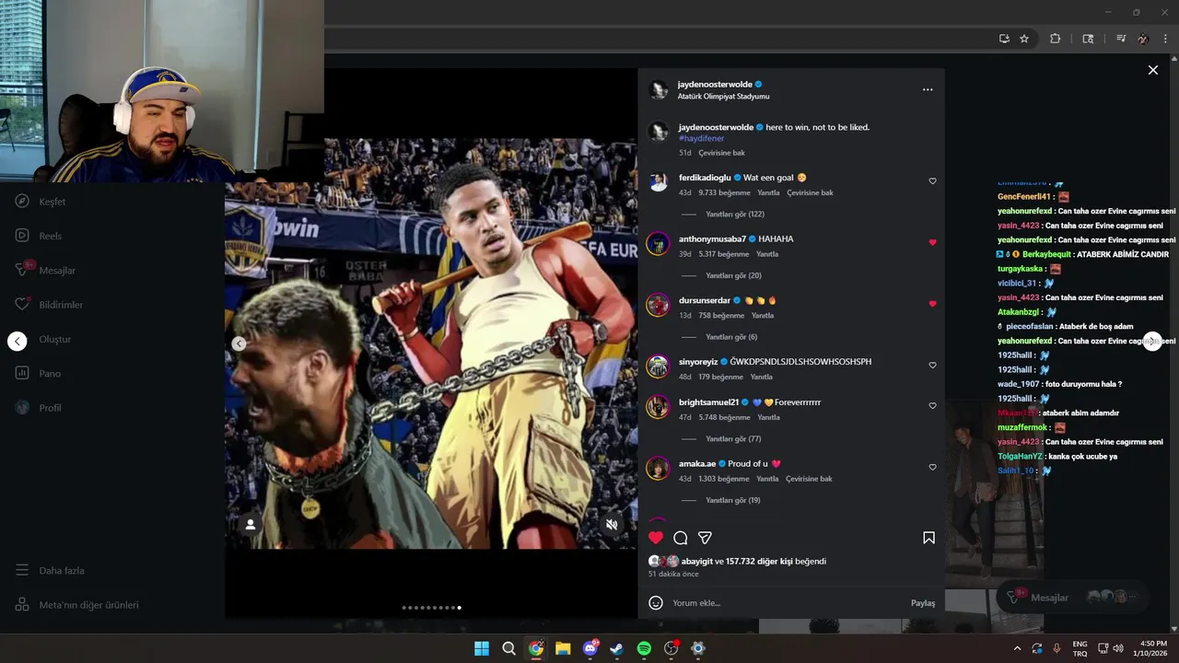Open the emoji picker in the comment box
Image resolution: width=1179 pixels, height=663 pixels.
tap(656, 603)
